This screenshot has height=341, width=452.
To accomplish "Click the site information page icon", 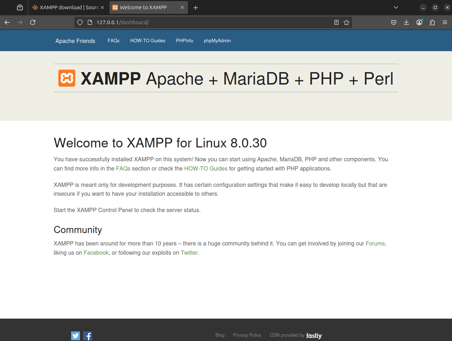I will [90, 22].
